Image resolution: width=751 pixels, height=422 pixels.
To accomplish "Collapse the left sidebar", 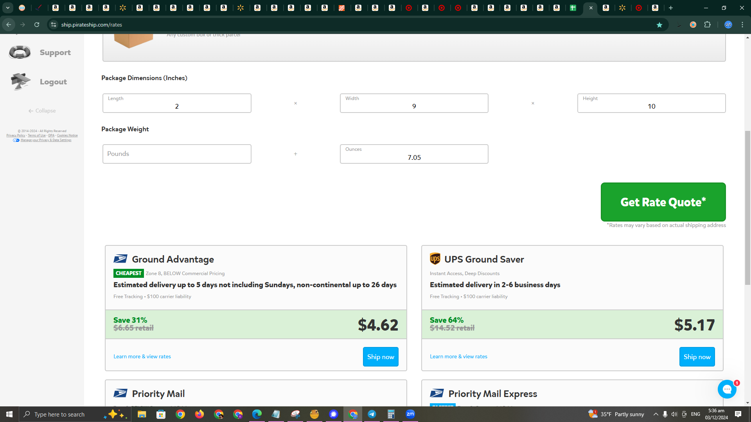I will point(42,111).
